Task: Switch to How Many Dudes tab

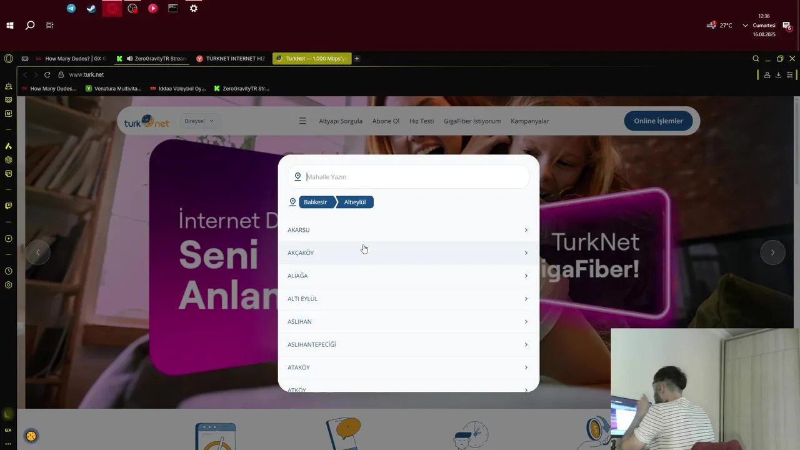Action: [70, 59]
